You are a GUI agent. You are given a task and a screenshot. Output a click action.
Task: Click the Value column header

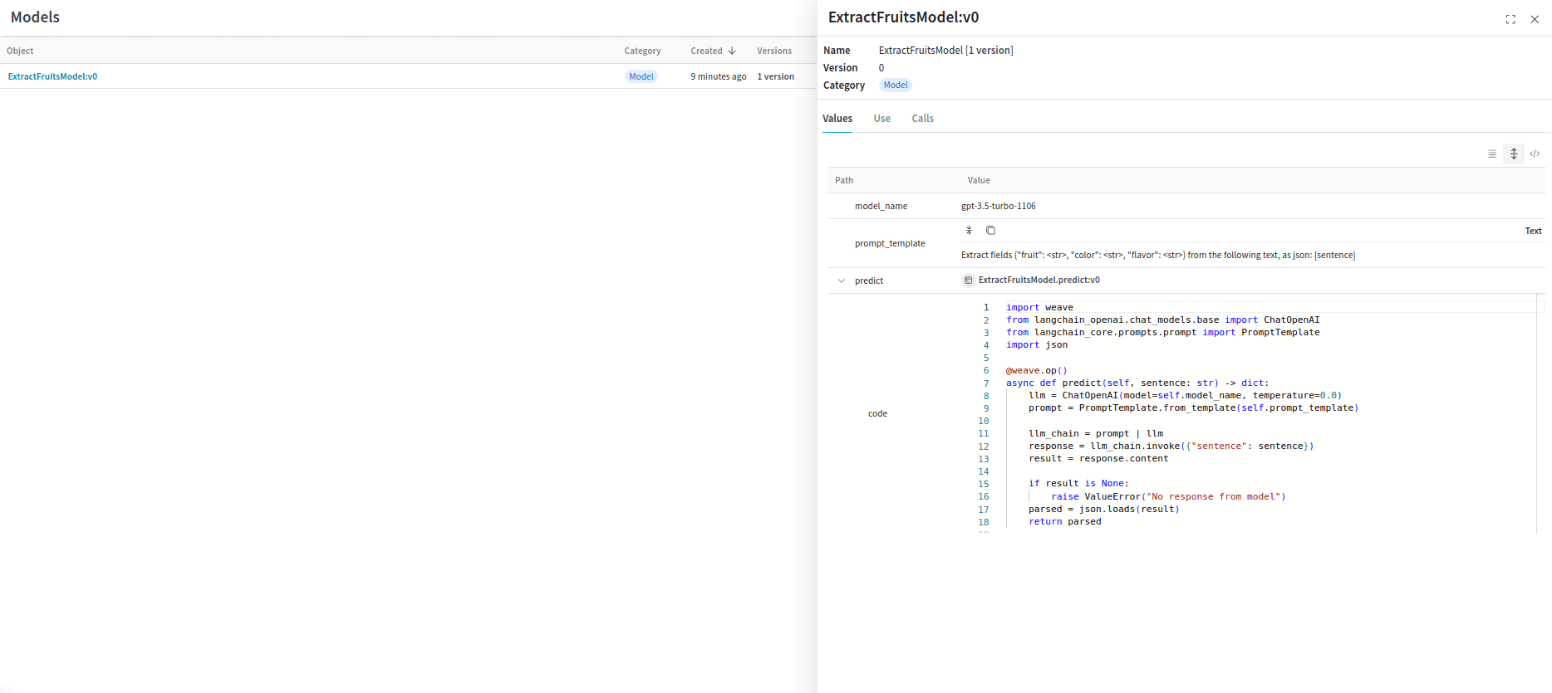[x=979, y=180]
